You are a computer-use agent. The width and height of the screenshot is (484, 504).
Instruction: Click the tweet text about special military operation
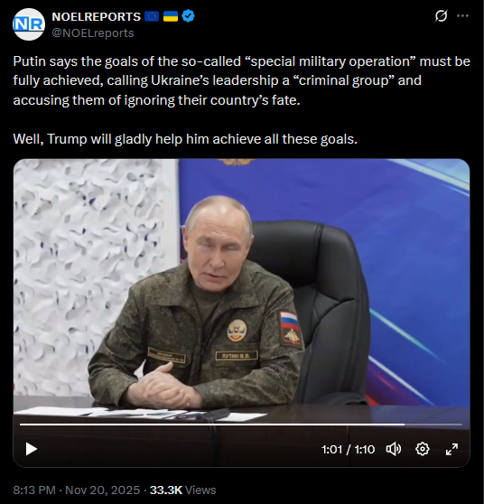(x=241, y=80)
